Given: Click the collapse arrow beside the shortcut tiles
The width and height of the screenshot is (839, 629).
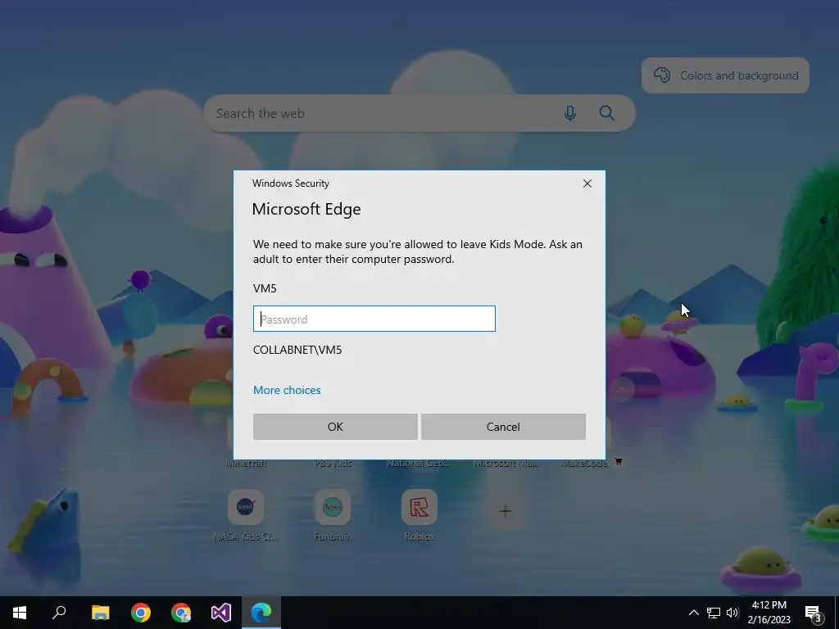Looking at the screenshot, I should (622, 390).
